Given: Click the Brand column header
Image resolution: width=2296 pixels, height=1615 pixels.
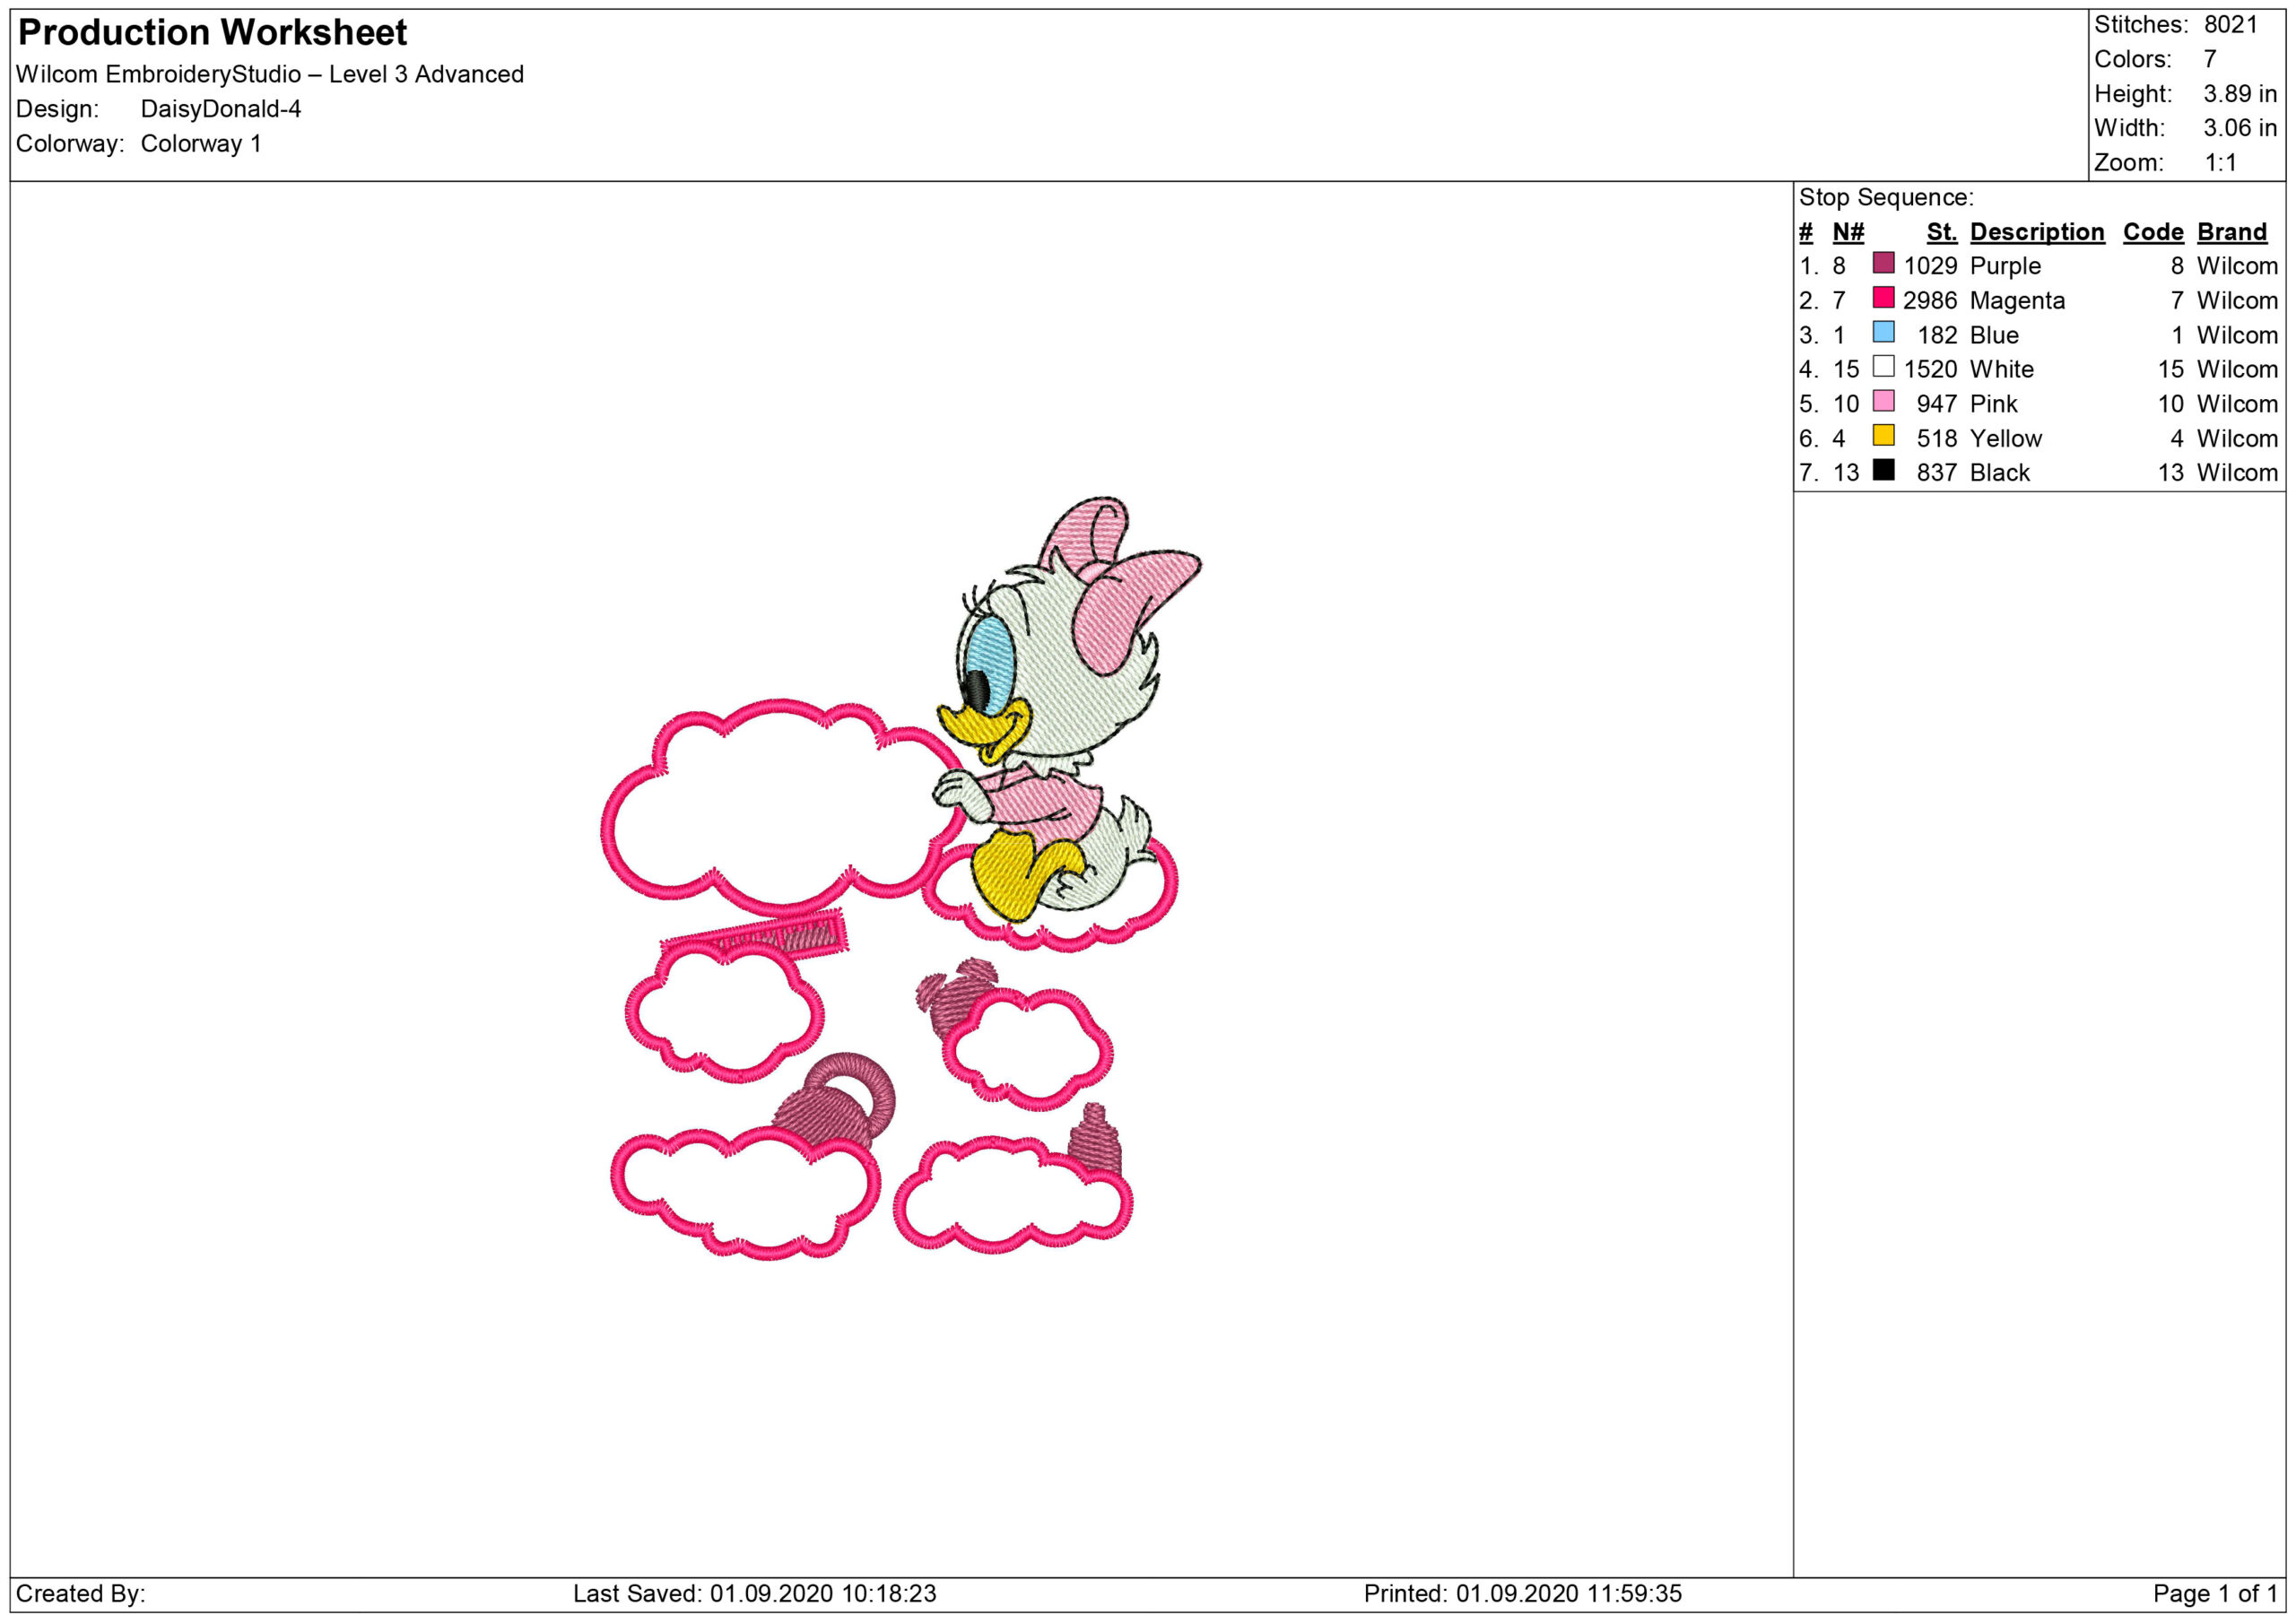Looking at the screenshot, I should pyautogui.click(x=2231, y=232).
